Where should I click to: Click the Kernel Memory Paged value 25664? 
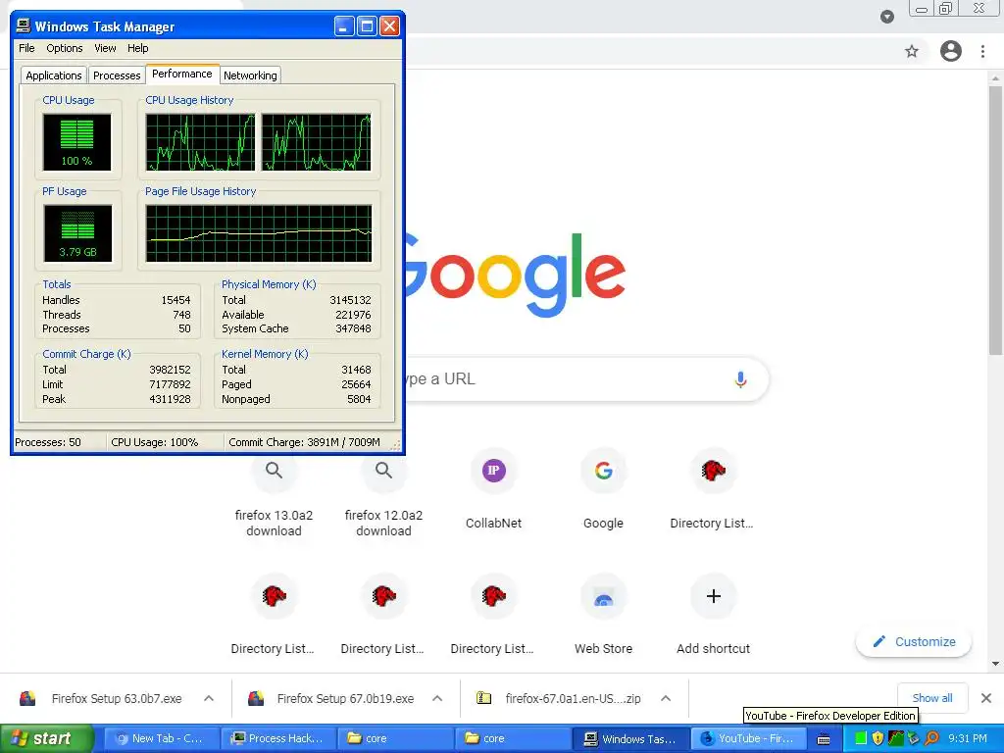[356, 384]
